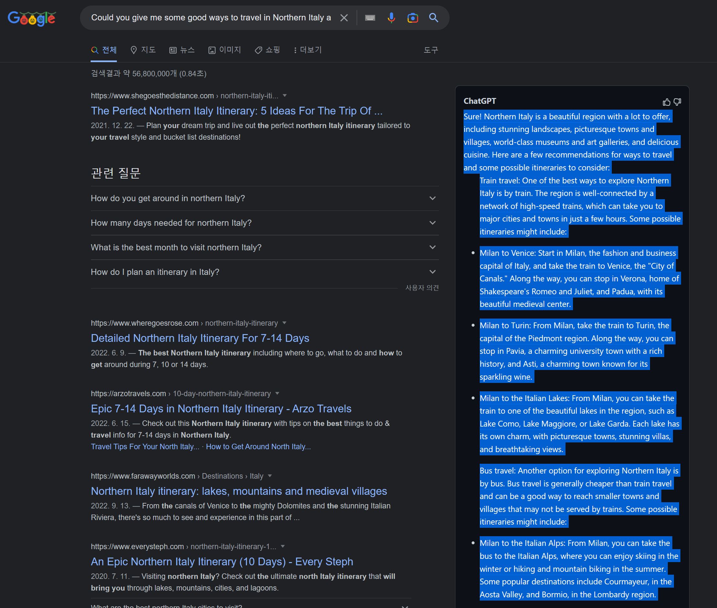Open dropdown arrow next to shegoesthedistance.com URL
The width and height of the screenshot is (717, 608).
[285, 96]
